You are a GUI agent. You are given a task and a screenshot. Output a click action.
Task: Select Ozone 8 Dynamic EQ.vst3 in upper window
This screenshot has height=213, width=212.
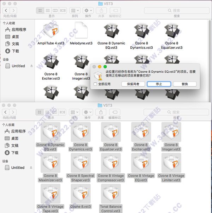coord(111,30)
